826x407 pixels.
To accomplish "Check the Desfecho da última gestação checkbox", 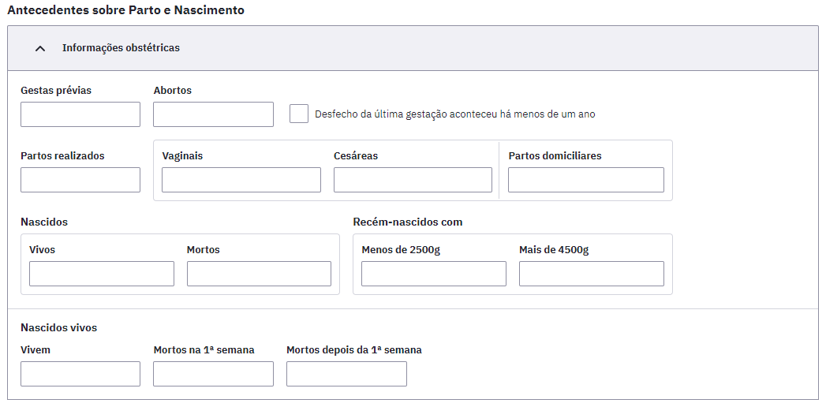I will (x=299, y=114).
